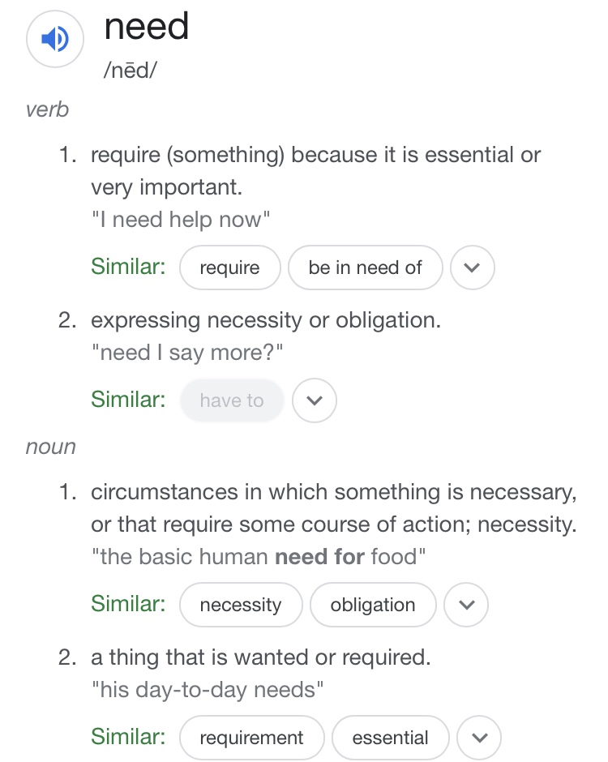Click the greyed "have to" synonym chip
The height and width of the screenshot is (762, 608).
coord(232,400)
